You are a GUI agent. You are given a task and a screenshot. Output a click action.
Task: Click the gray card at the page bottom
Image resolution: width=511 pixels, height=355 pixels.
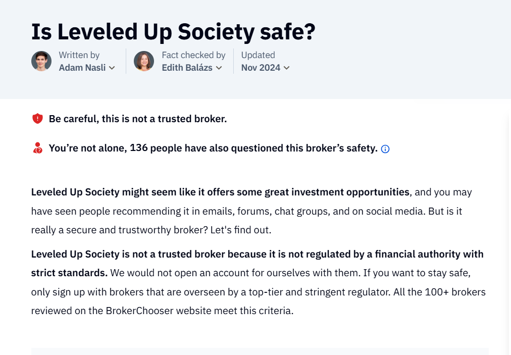[x=260, y=351]
